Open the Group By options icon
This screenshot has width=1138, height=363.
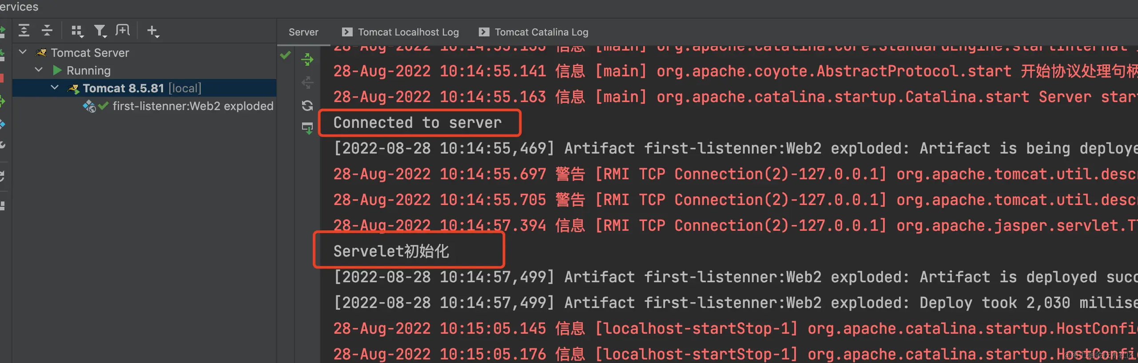click(77, 31)
